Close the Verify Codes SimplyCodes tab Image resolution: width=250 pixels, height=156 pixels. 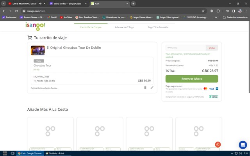pos(86,4)
